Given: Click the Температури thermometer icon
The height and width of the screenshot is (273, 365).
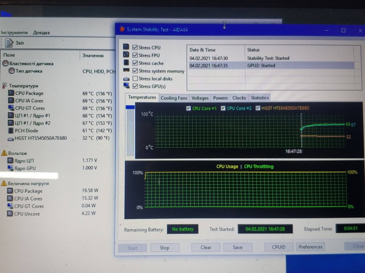Looking at the screenshot, I should 4,86.
